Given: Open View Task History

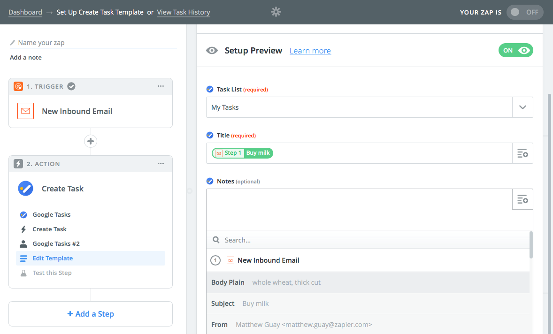Looking at the screenshot, I should point(184,12).
